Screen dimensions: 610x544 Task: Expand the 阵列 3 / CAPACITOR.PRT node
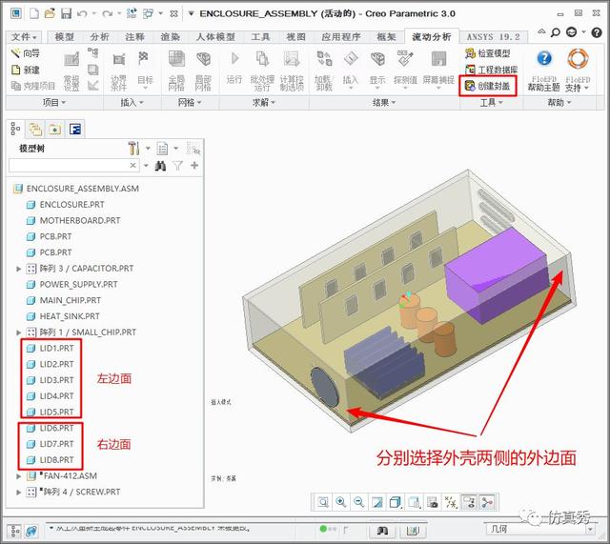[19, 269]
